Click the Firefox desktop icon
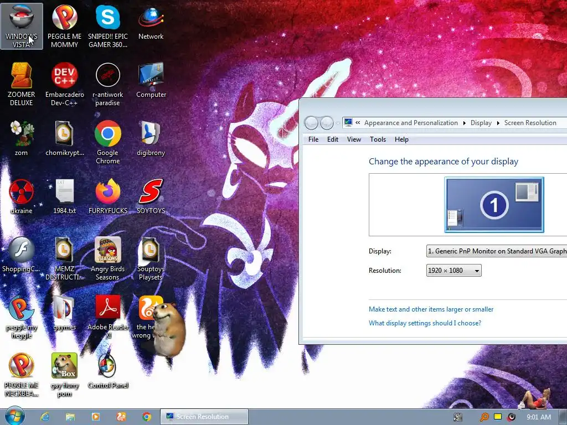567x425 pixels. [x=108, y=196]
